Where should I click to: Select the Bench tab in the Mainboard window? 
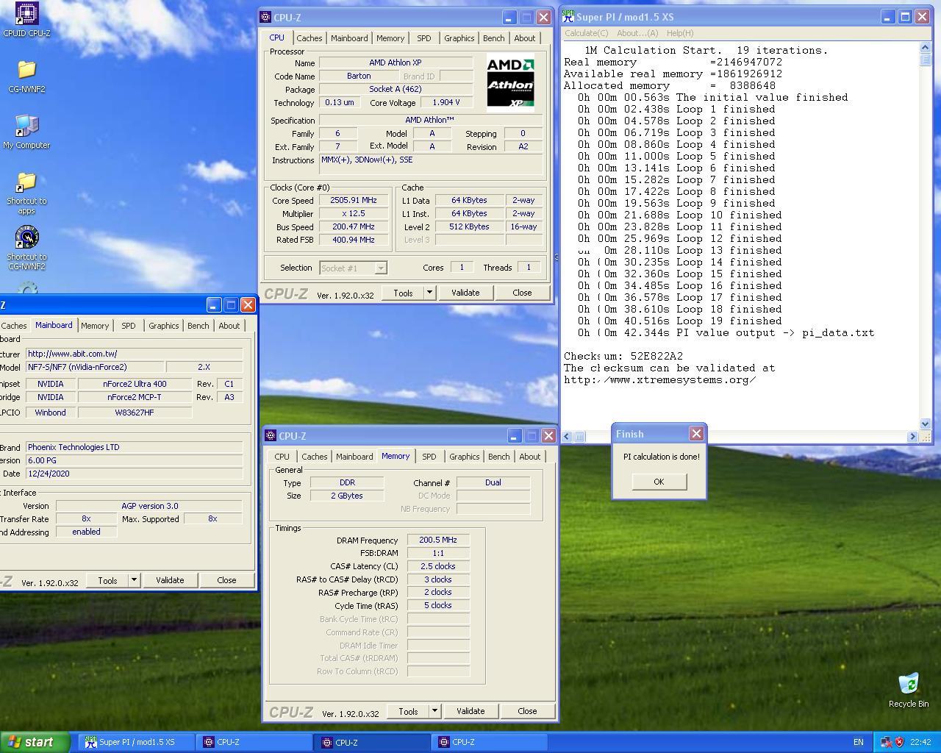tap(198, 326)
